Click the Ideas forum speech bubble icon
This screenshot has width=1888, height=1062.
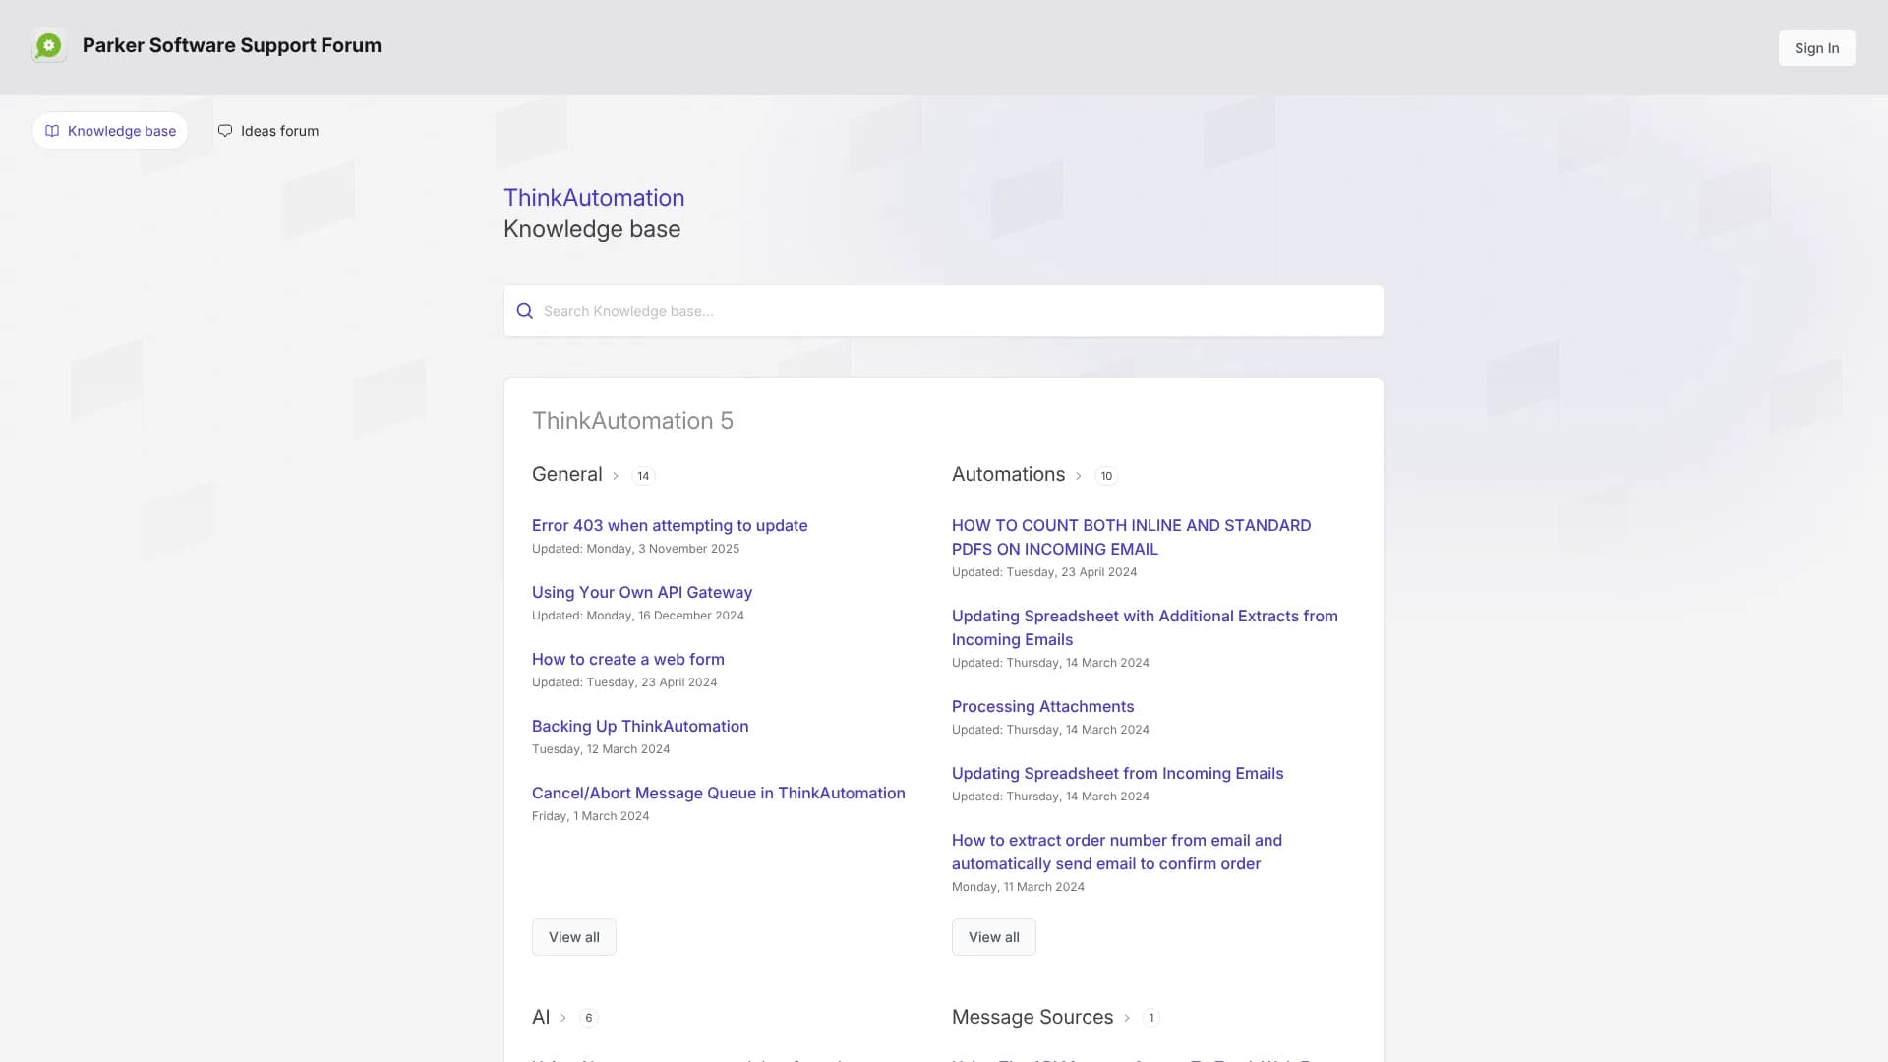pos(225,130)
